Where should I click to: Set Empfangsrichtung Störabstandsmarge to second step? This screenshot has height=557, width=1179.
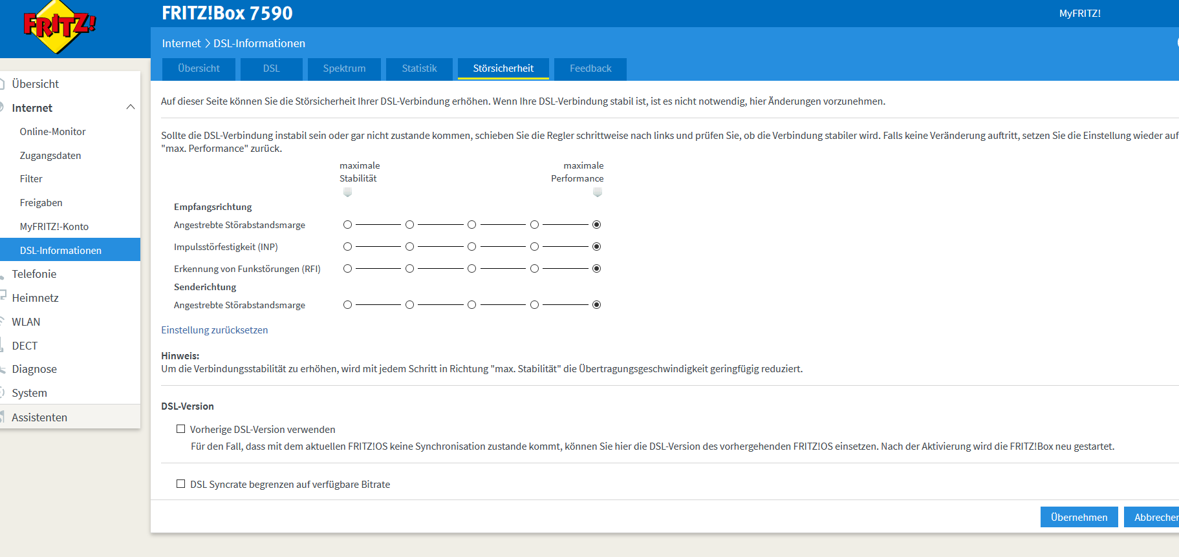[x=409, y=225]
